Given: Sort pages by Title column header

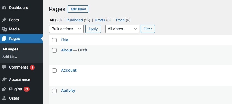Looking at the screenshot, I should point(64,40).
